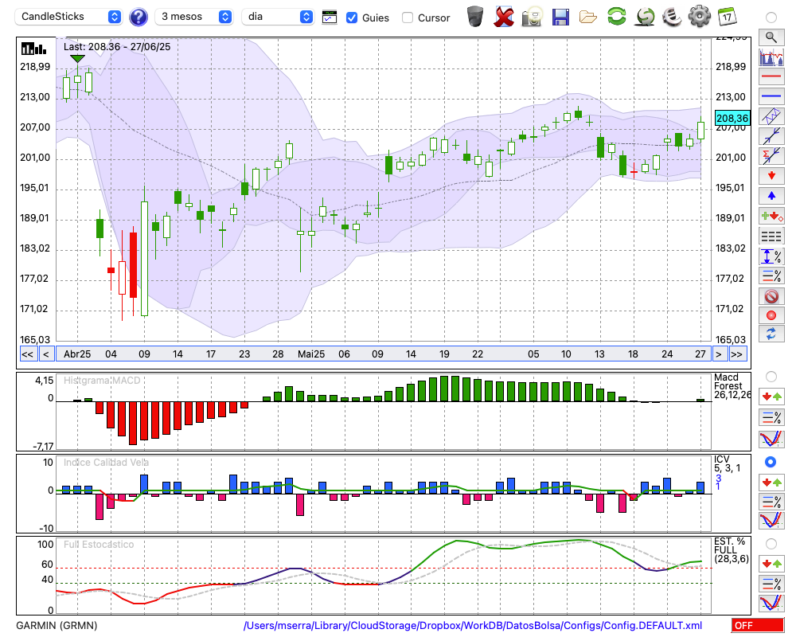796x637 pixels.
Task: Select the sigma trend line tool
Action: (771, 156)
